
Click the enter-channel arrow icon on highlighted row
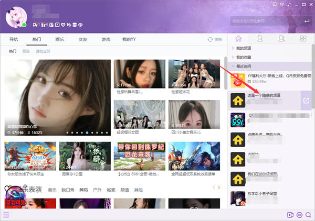[x=306, y=101]
